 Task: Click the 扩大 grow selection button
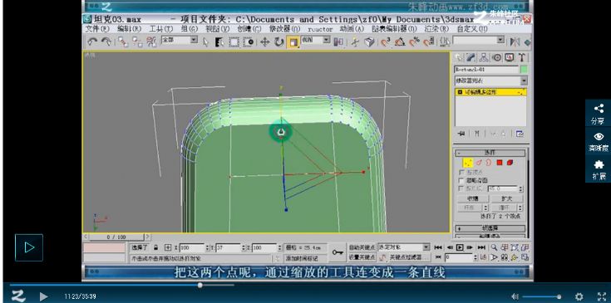(506, 198)
